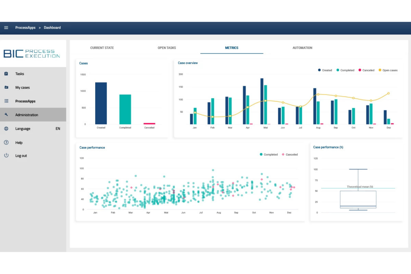Click the BIC Process Execution logo

[31, 53]
